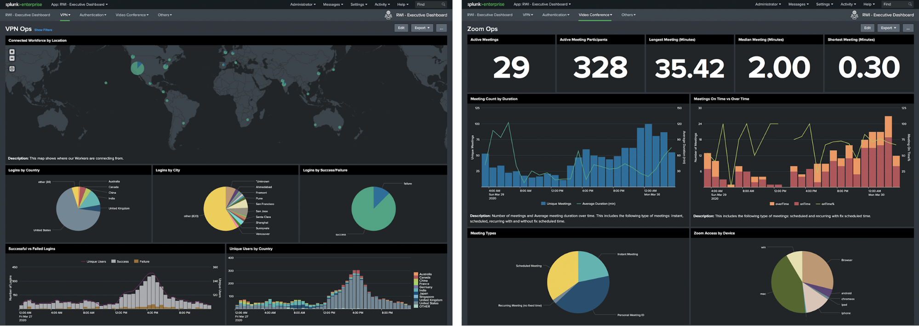Screen dimensions: 919x326
Task: Click the RWI app logo icon in VPN Ops window
Action: point(388,15)
